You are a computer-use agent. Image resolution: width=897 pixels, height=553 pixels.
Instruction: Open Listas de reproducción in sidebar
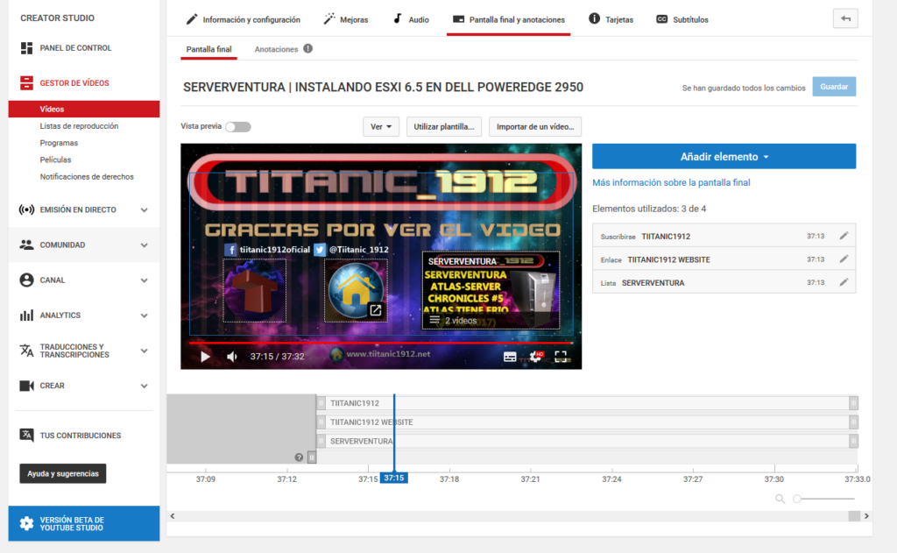tap(79, 126)
